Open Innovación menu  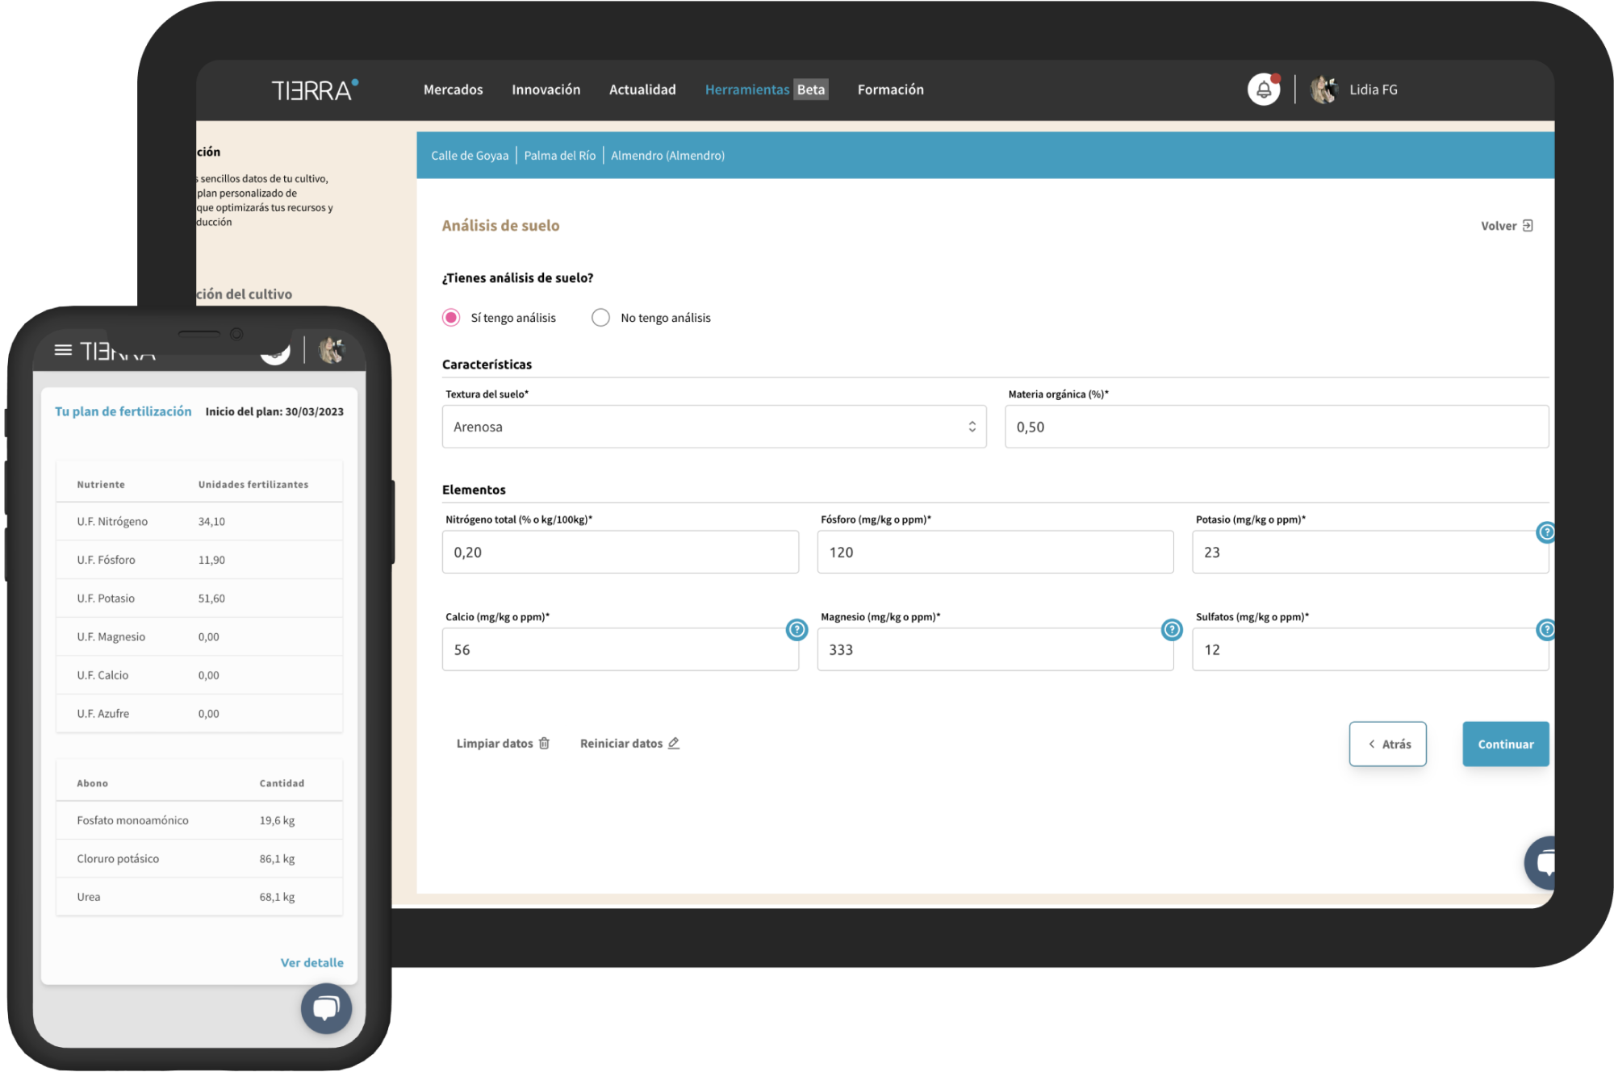point(546,90)
